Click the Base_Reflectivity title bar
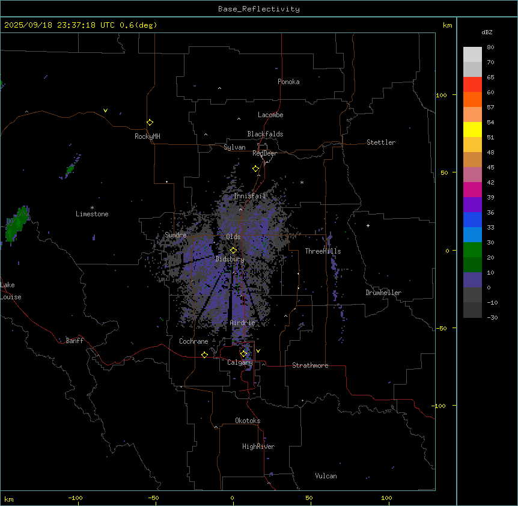This screenshot has width=518, height=506. click(258, 9)
